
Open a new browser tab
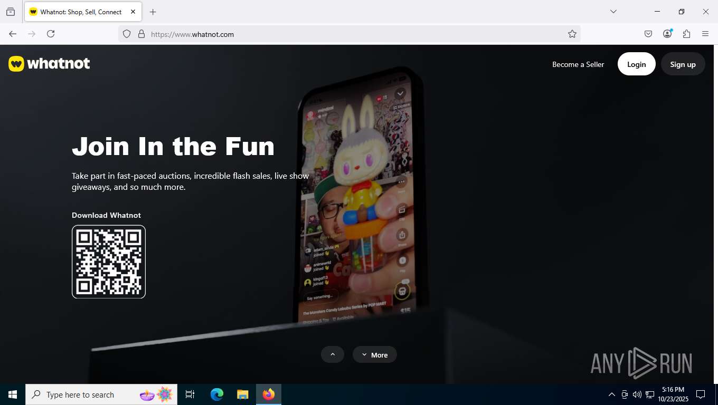(x=153, y=12)
